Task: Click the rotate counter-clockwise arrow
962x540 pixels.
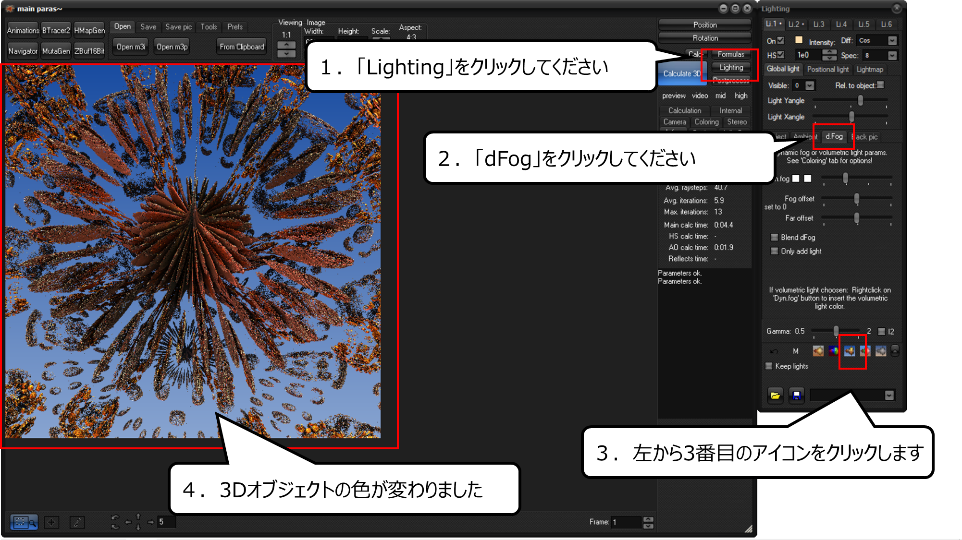Action: (x=115, y=518)
